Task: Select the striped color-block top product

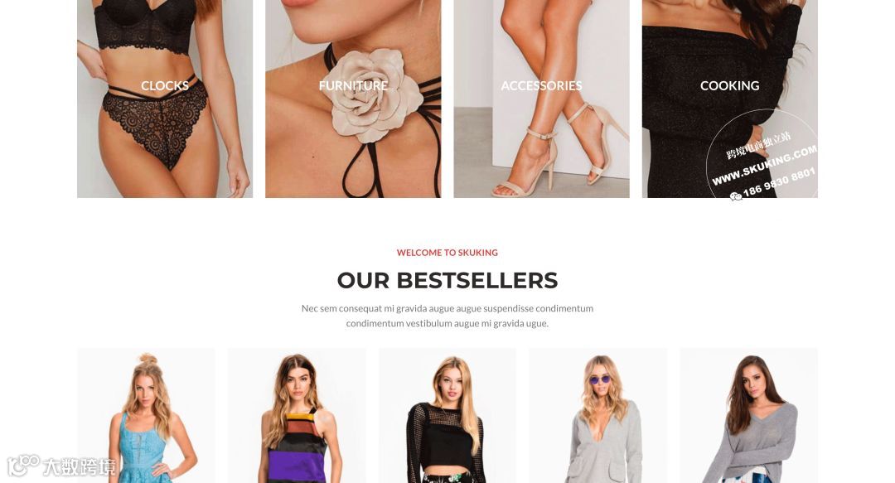Action: click(297, 416)
